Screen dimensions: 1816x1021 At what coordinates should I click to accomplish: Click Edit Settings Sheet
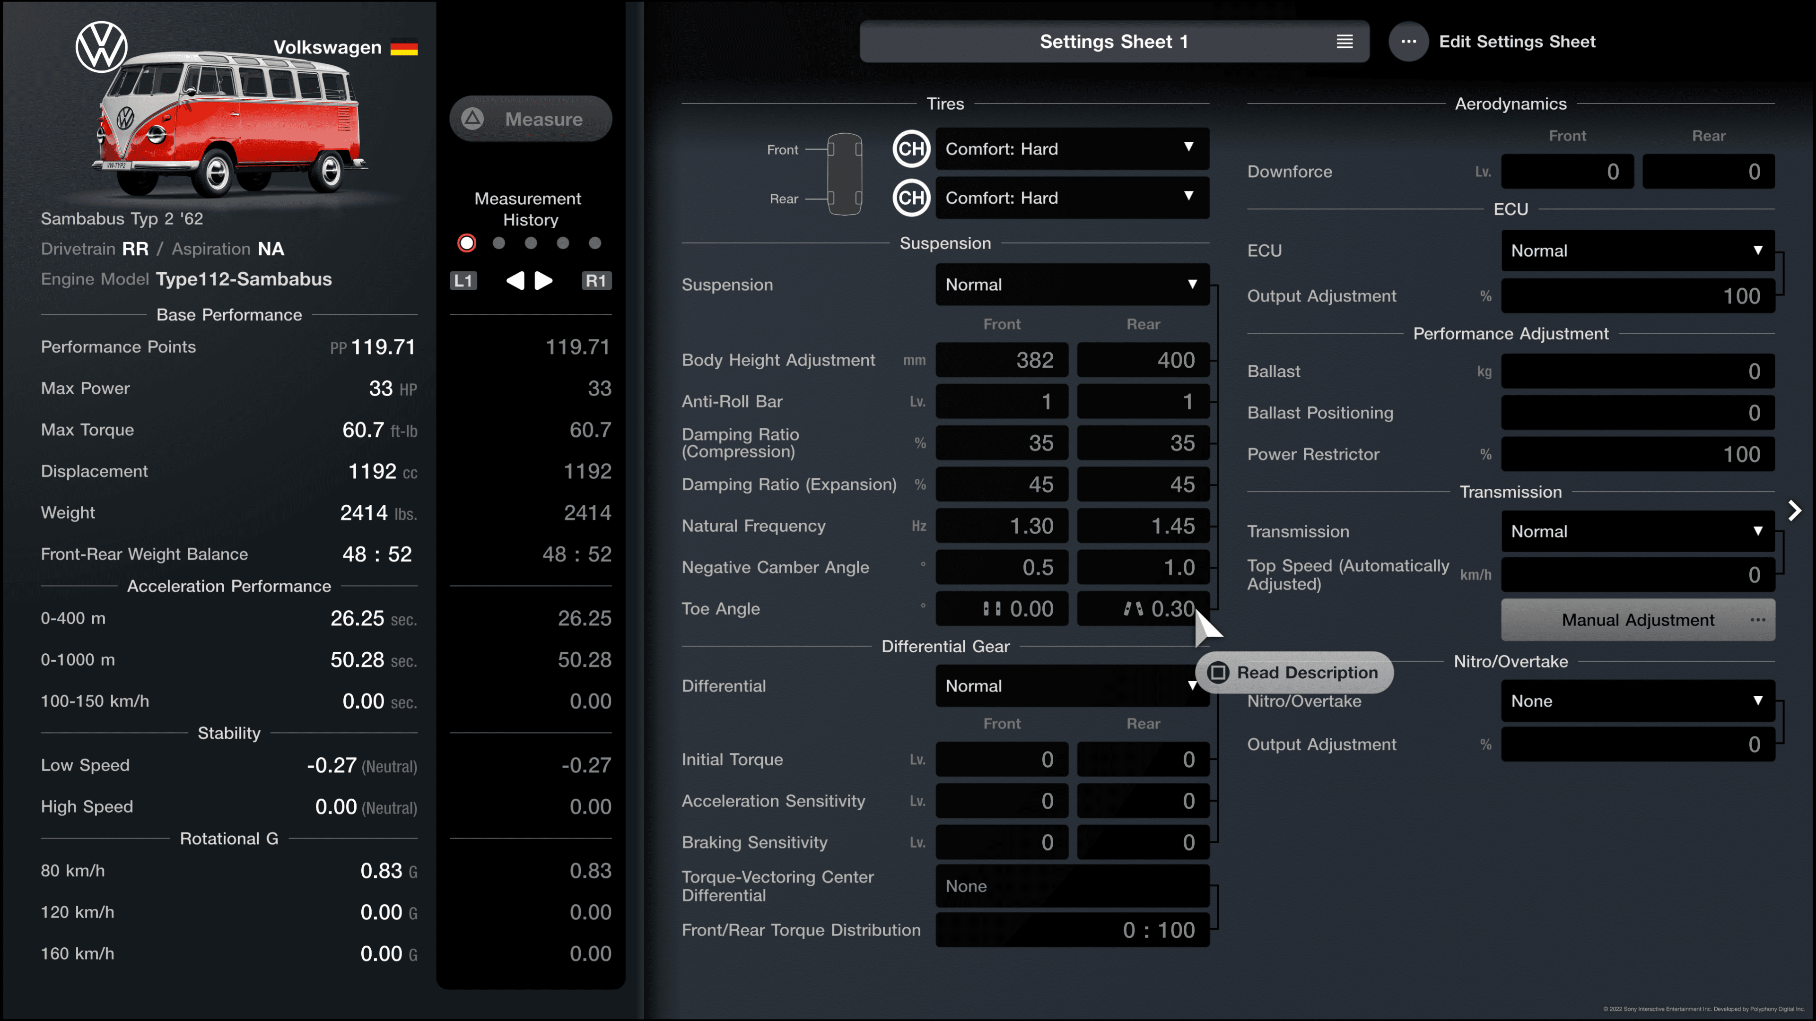pyautogui.click(x=1516, y=42)
